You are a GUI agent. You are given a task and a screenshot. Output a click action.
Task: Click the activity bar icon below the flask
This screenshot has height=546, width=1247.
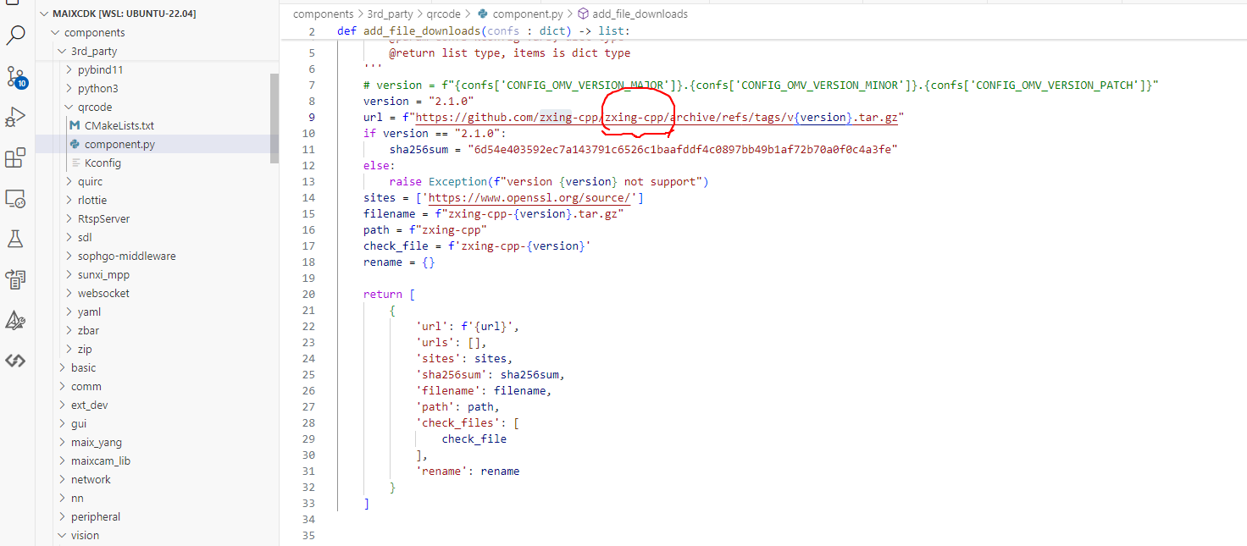pyautogui.click(x=15, y=279)
